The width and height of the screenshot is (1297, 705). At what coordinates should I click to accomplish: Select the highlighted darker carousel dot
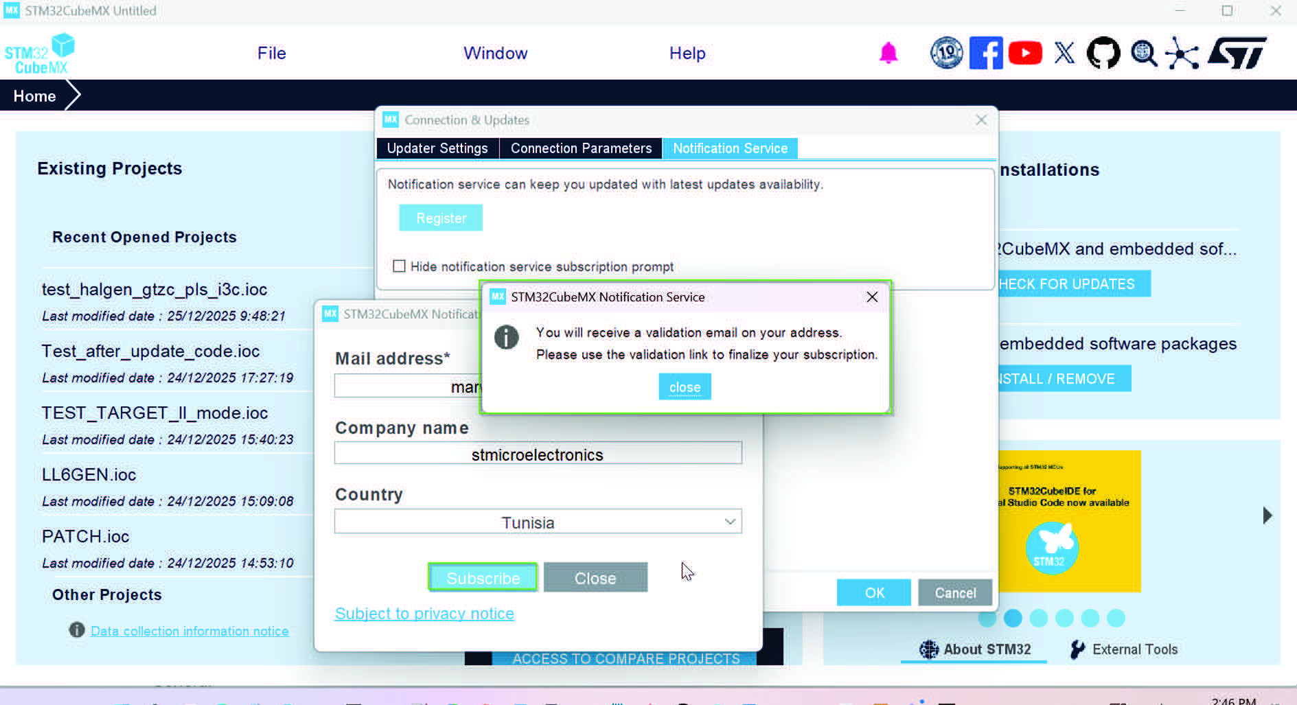click(x=1013, y=618)
